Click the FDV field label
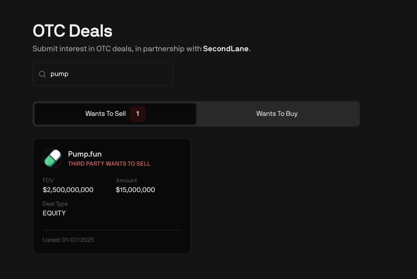Image resolution: width=417 pixels, height=279 pixels. click(x=48, y=180)
